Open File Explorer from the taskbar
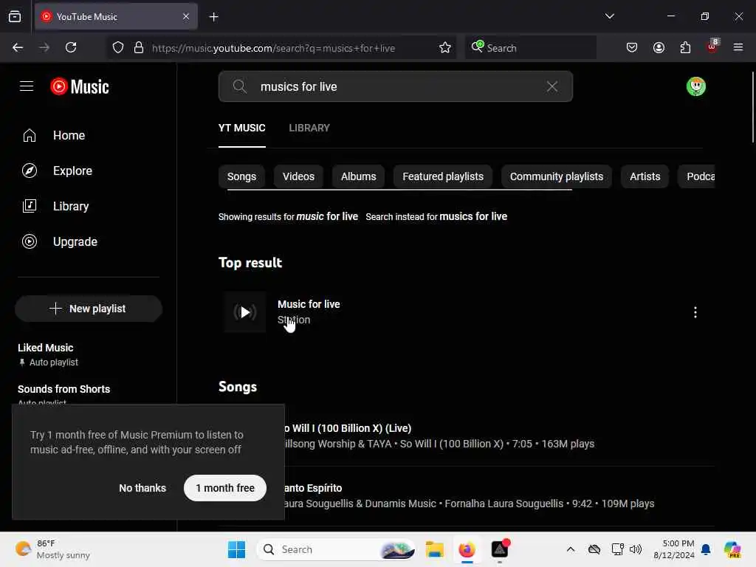 click(x=434, y=549)
